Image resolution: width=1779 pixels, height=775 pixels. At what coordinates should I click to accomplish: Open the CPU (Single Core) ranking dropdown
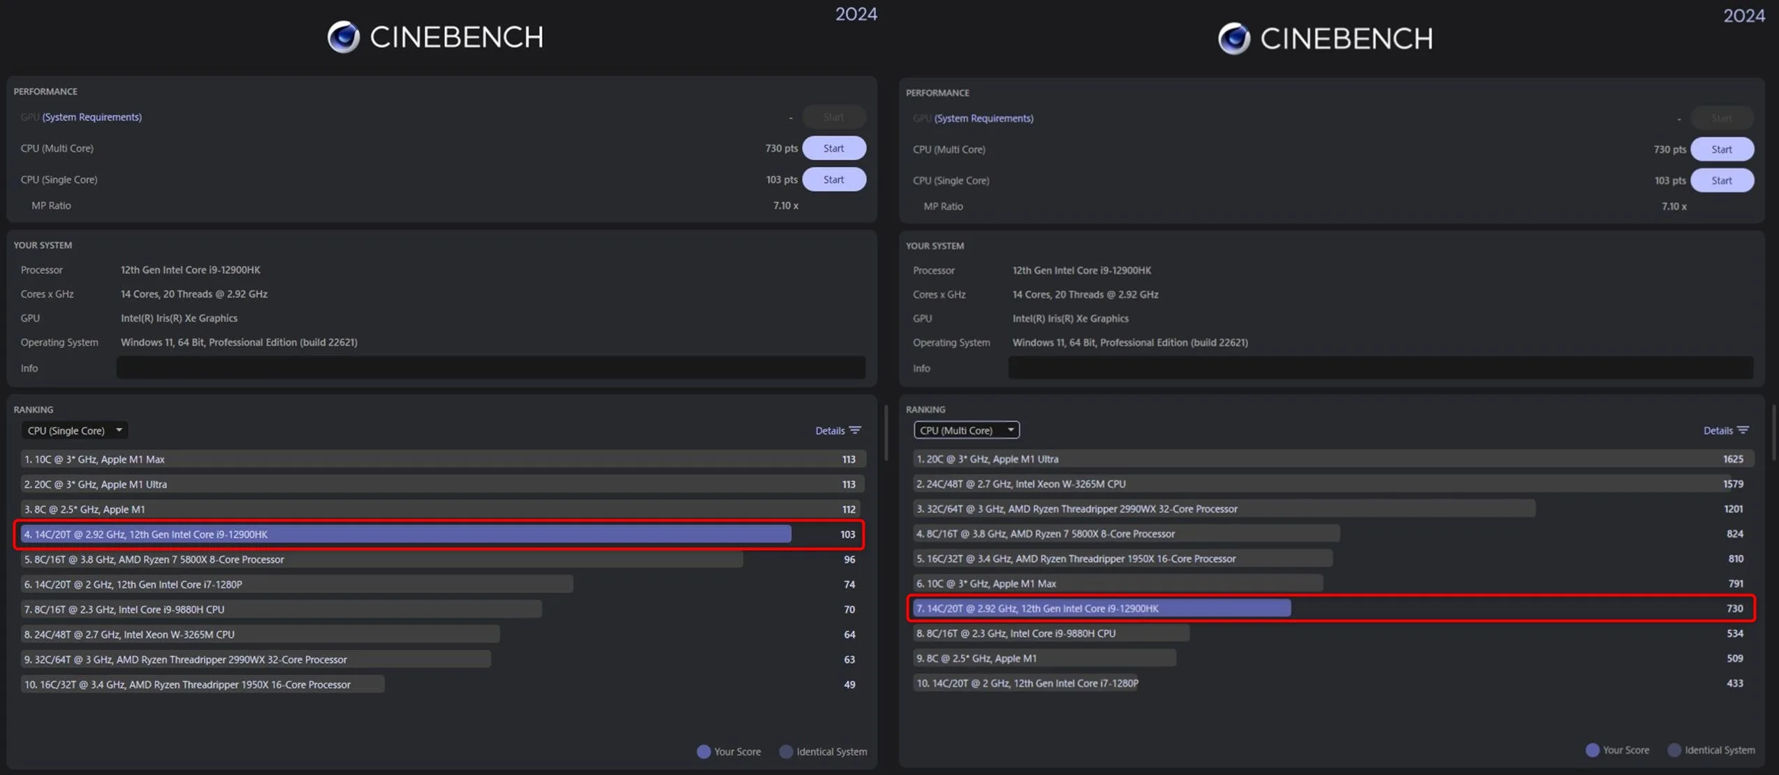coord(75,430)
